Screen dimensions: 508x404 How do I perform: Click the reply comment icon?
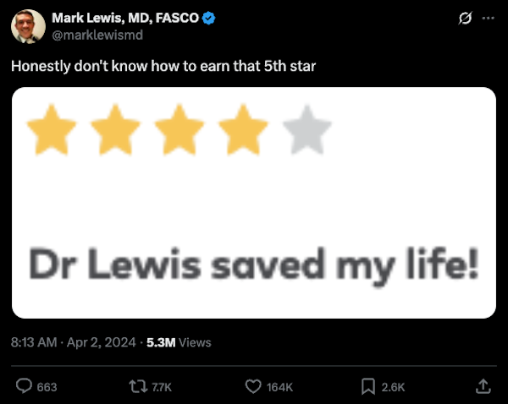tap(25, 386)
